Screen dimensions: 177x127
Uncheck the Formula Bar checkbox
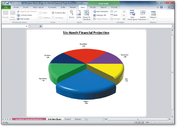[53, 13]
